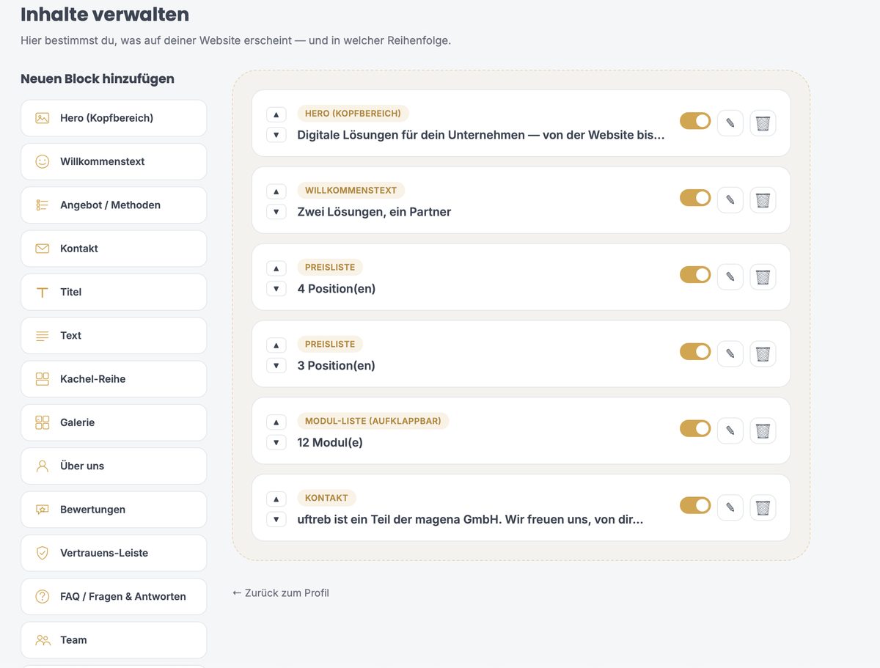Delete the Preisliste block with 4 Position(en)
Viewport: 880px width, 668px height.
point(763,277)
